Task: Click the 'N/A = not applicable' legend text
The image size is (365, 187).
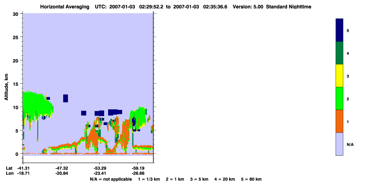Action: click(x=111, y=179)
